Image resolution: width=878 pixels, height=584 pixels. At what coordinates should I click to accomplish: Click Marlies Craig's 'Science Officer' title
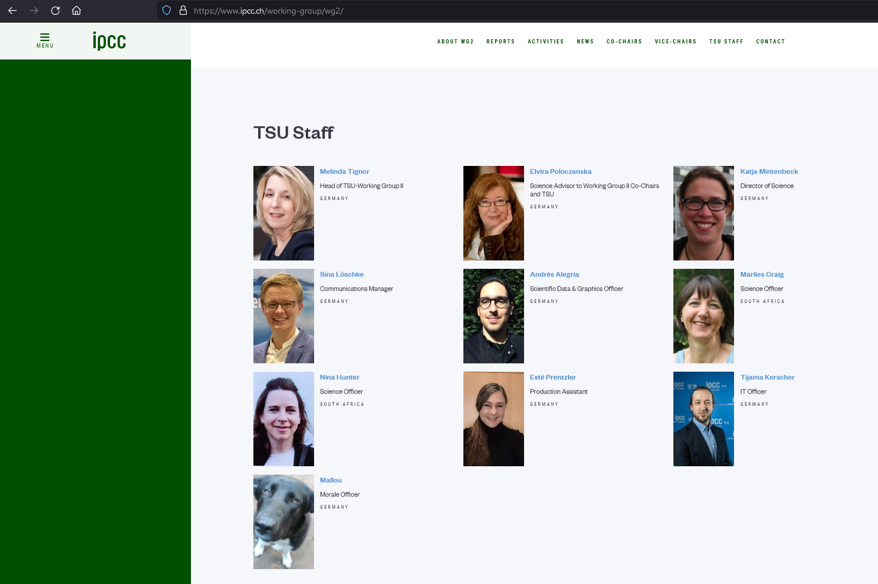[761, 288]
